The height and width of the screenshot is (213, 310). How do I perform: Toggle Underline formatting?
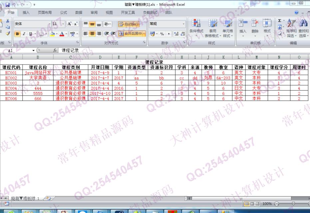coord(30,34)
